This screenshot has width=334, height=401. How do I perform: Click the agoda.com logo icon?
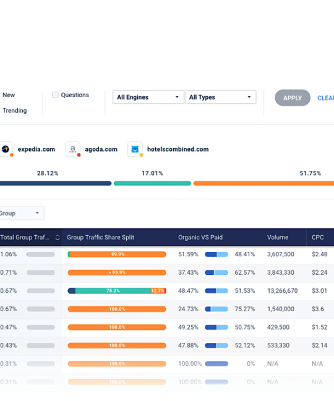click(73, 149)
